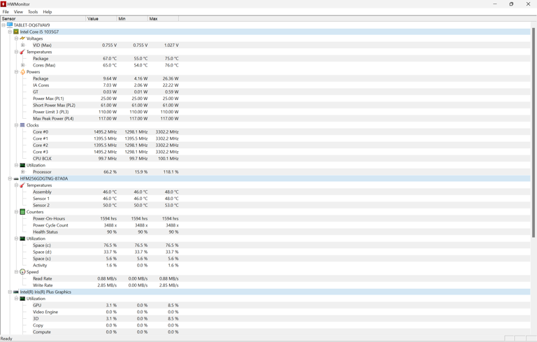
Task: Select the Core #0 clock row
Action: point(265,132)
